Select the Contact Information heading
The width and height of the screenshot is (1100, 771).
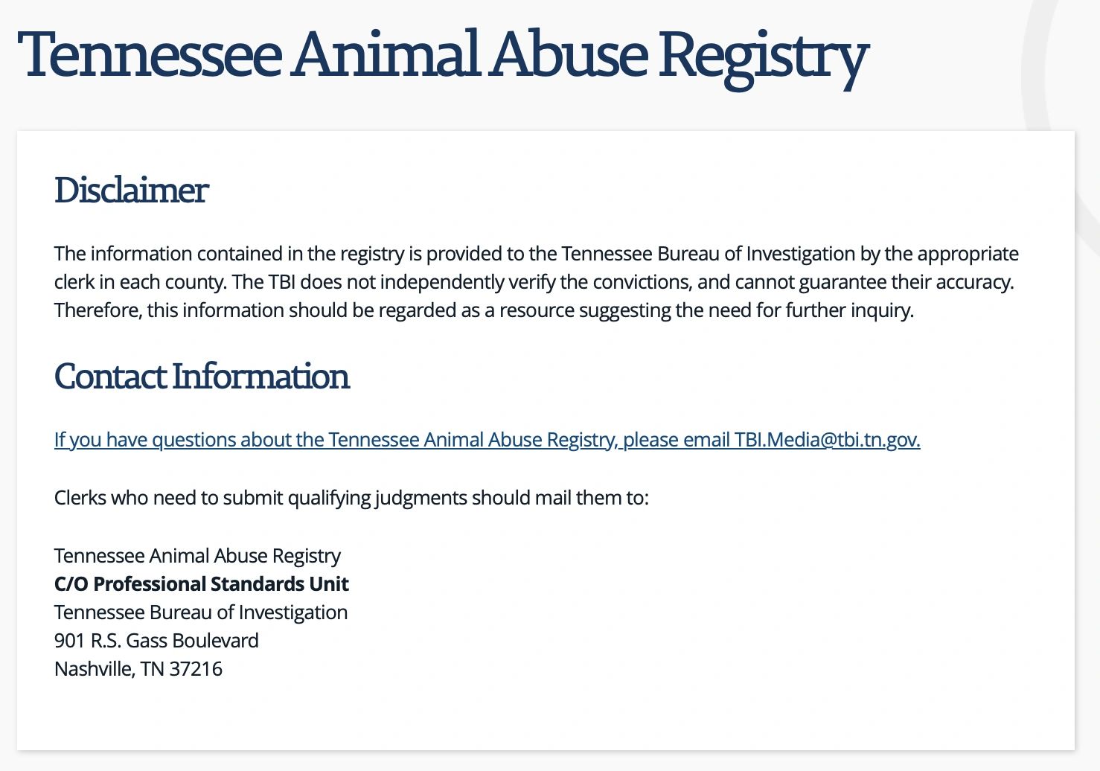[202, 377]
